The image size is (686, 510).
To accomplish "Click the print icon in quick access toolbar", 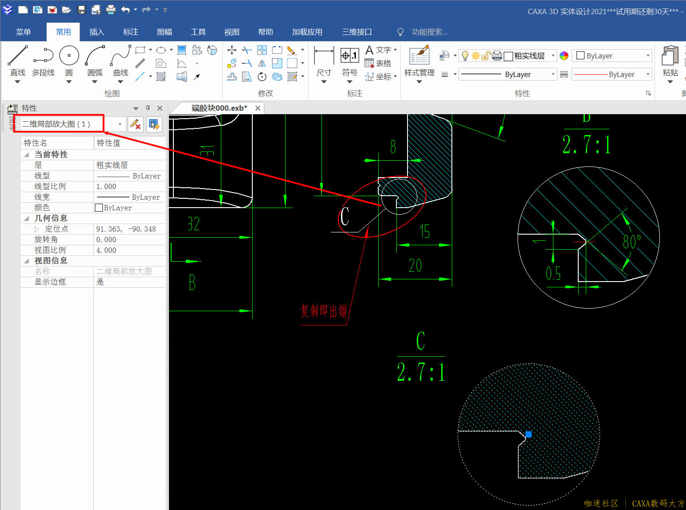I will point(111,9).
